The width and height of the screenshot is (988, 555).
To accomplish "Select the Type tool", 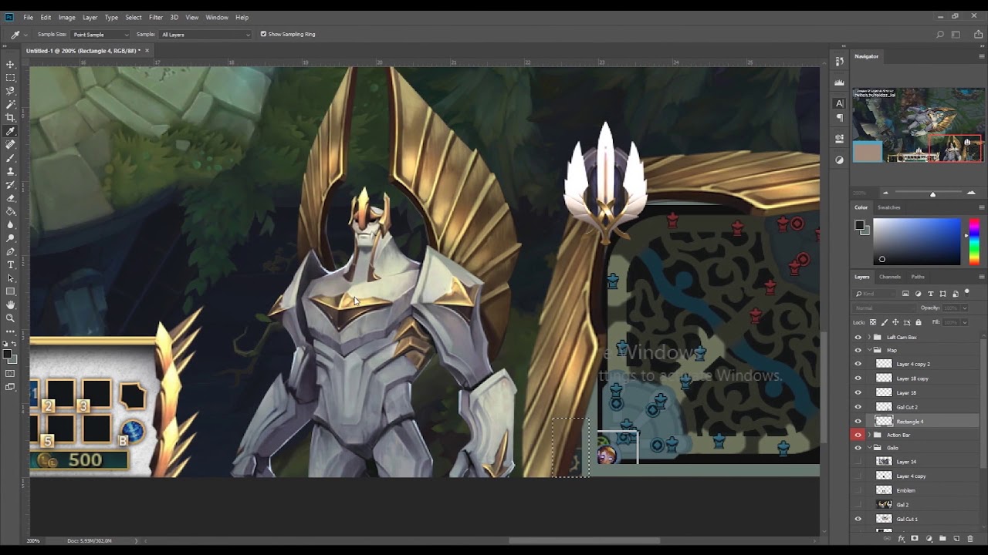I will [x=11, y=265].
